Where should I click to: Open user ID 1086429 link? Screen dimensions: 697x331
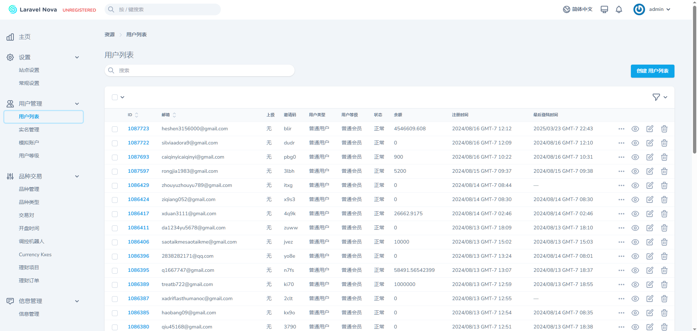pos(138,185)
